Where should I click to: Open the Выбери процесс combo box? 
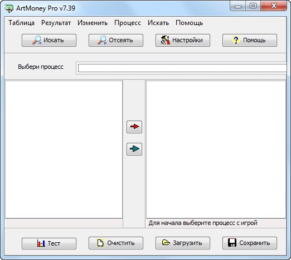point(181,68)
